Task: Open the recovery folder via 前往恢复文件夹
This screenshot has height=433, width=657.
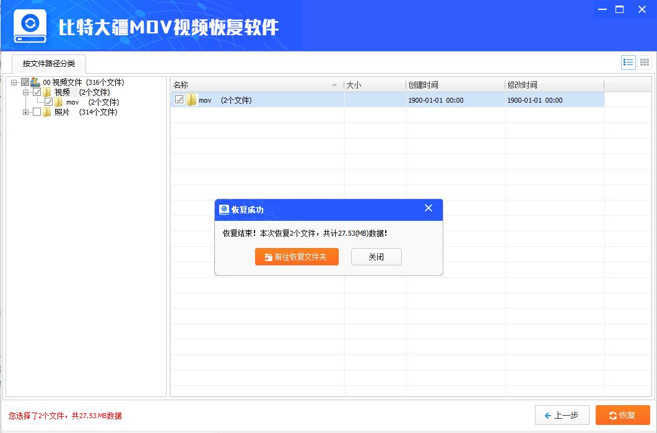Action: (x=297, y=257)
